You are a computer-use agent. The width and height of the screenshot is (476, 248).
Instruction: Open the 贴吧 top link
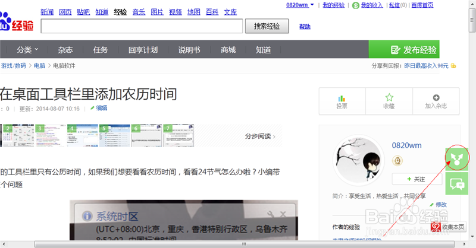coord(83,12)
